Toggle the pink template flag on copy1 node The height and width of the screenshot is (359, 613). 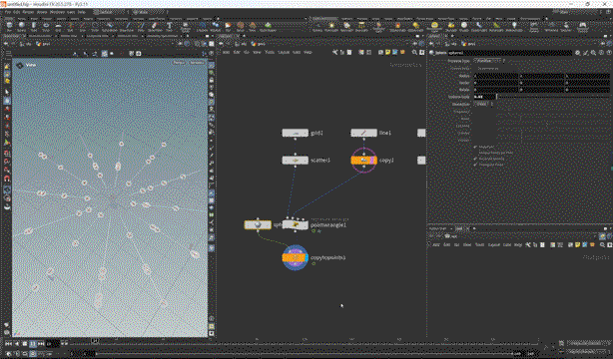point(371,161)
